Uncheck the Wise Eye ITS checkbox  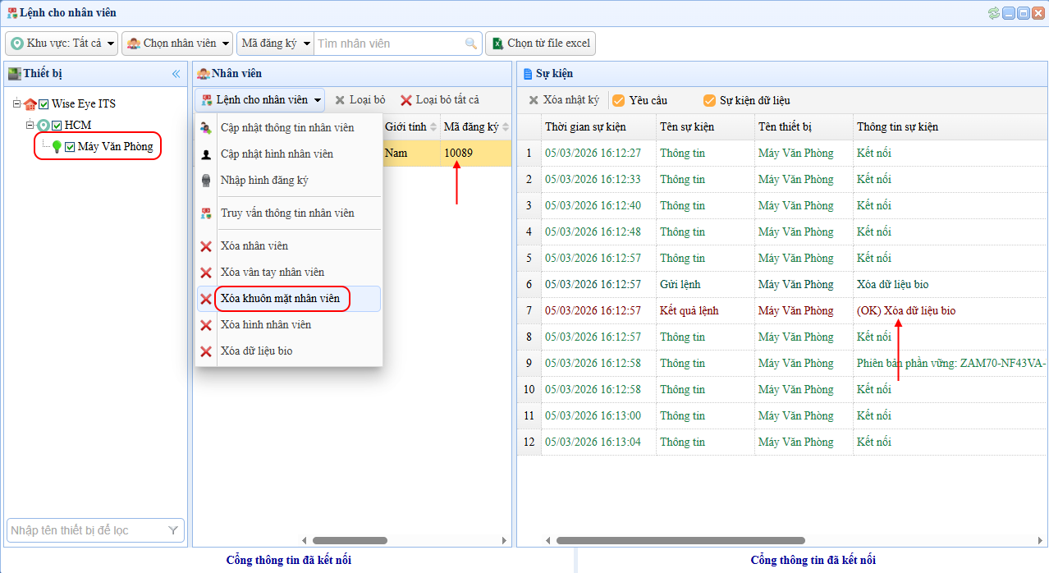(x=44, y=104)
